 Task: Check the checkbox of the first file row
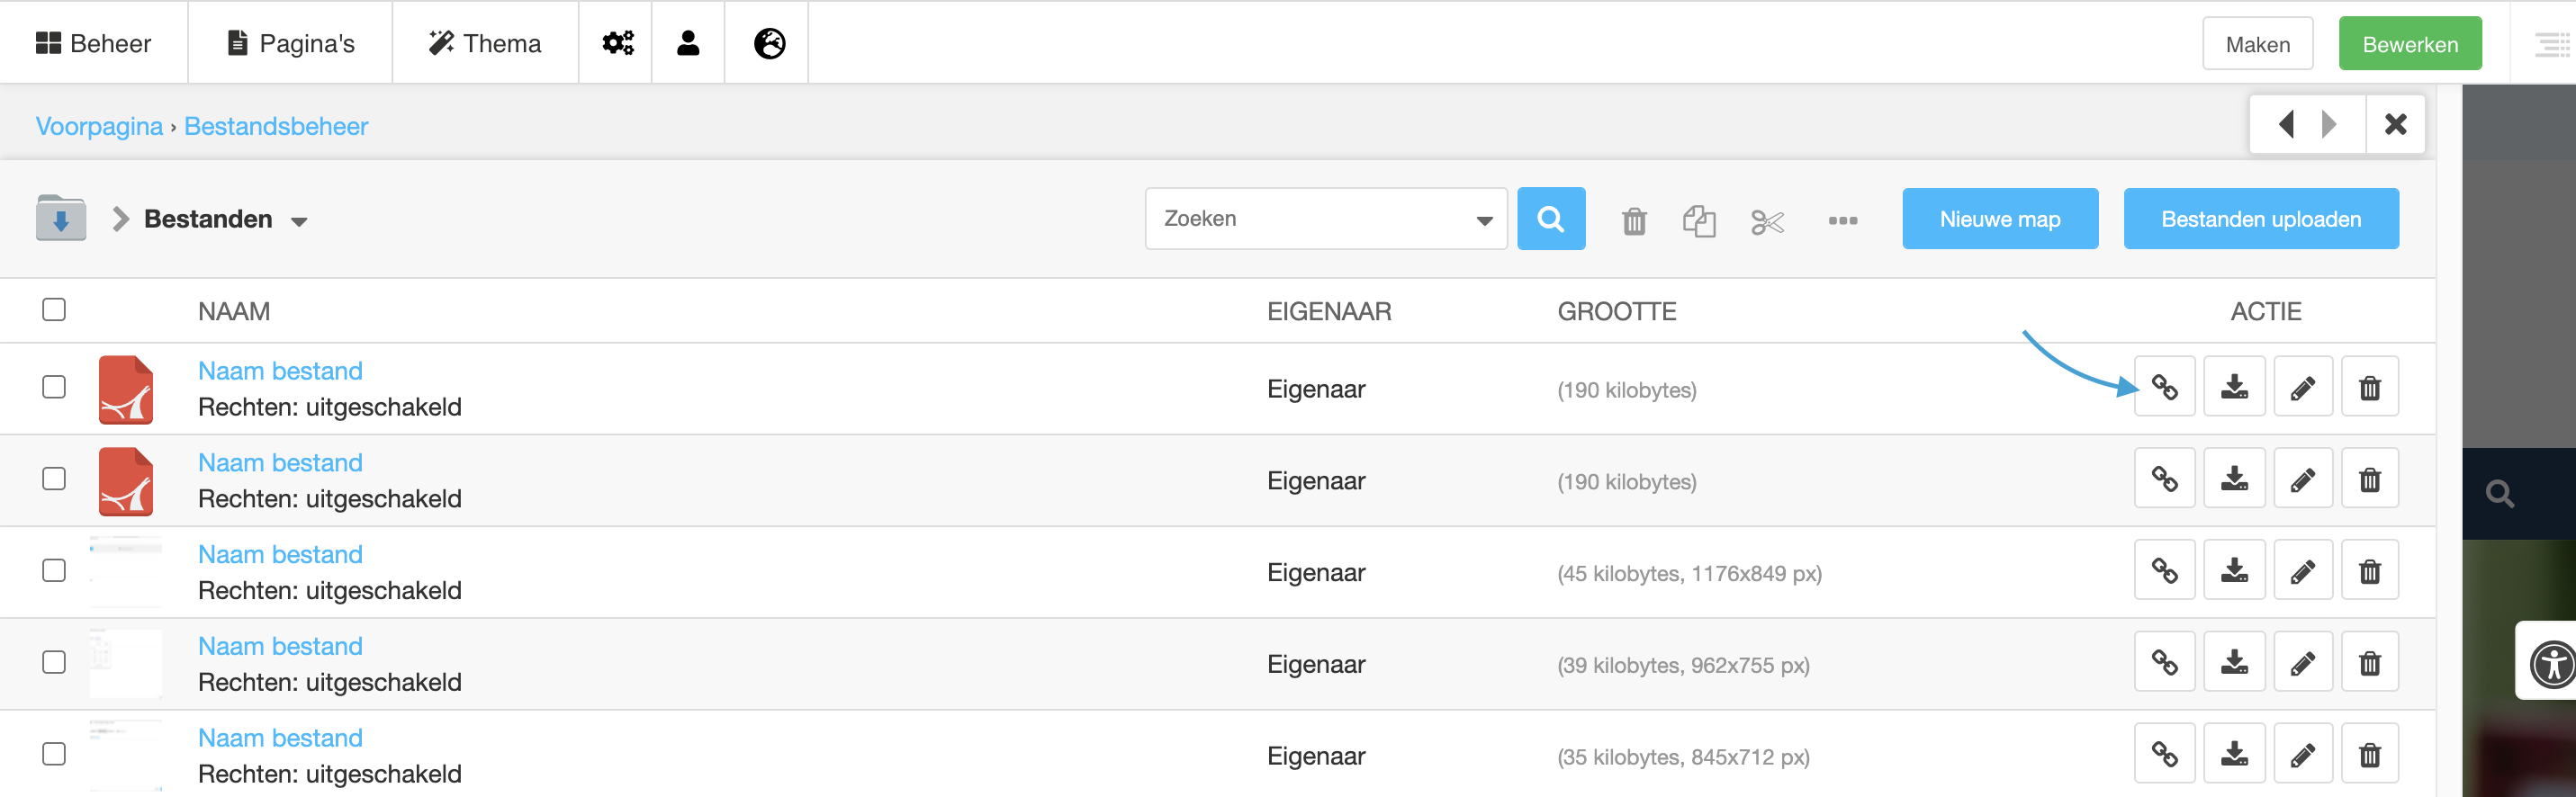(x=54, y=387)
